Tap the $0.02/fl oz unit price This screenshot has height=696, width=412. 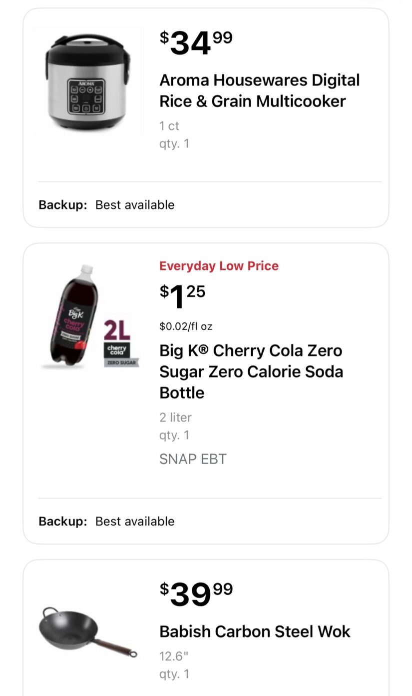click(x=186, y=326)
